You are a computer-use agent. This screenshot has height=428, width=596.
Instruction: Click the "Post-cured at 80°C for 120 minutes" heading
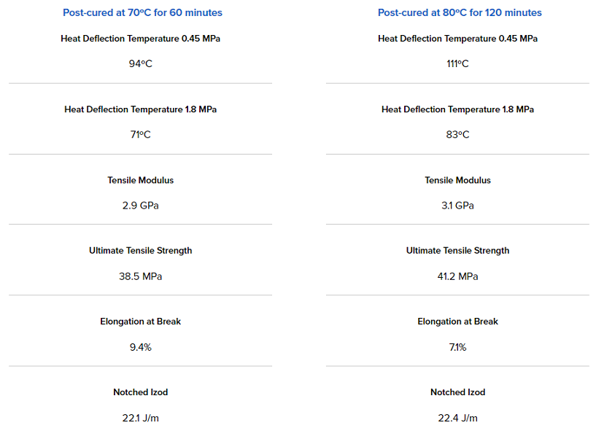click(x=460, y=12)
